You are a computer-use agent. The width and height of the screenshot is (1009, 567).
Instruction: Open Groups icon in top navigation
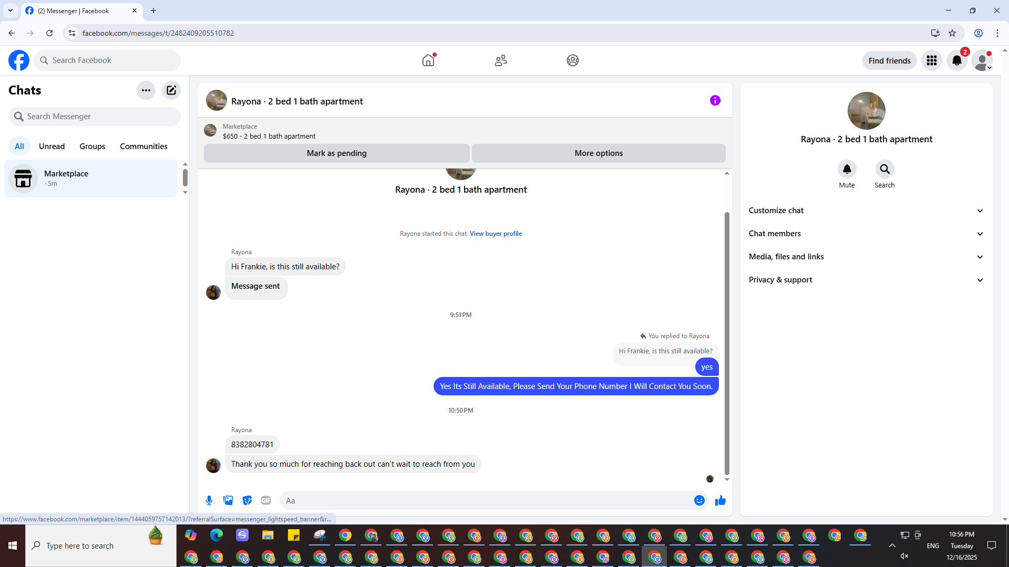(x=573, y=60)
